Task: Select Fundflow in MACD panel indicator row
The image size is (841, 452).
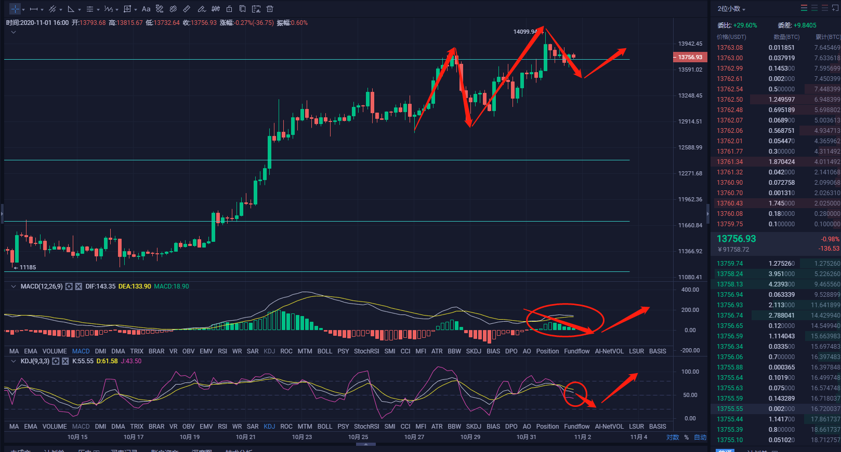Action: tap(577, 351)
